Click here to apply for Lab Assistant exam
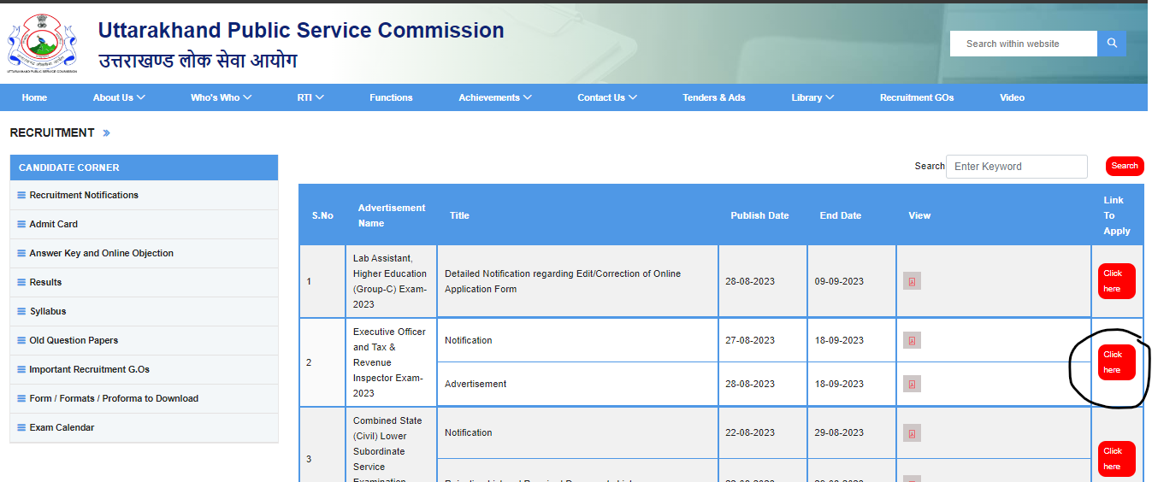This screenshot has height=482, width=1152. click(1116, 281)
